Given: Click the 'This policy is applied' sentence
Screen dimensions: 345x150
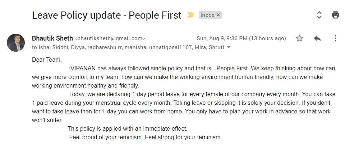Looking at the screenshot, I should (127, 128).
